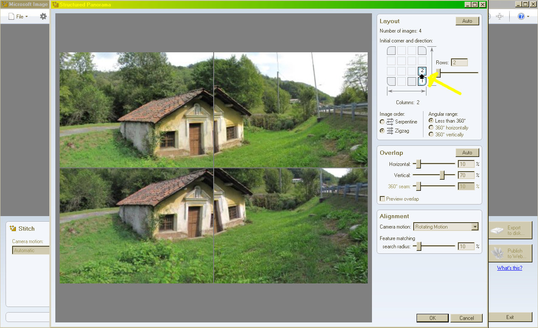Click the Exit button in main window

[x=510, y=317]
